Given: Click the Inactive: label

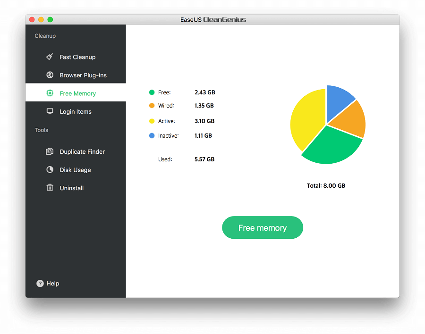Looking at the screenshot, I should click(168, 135).
